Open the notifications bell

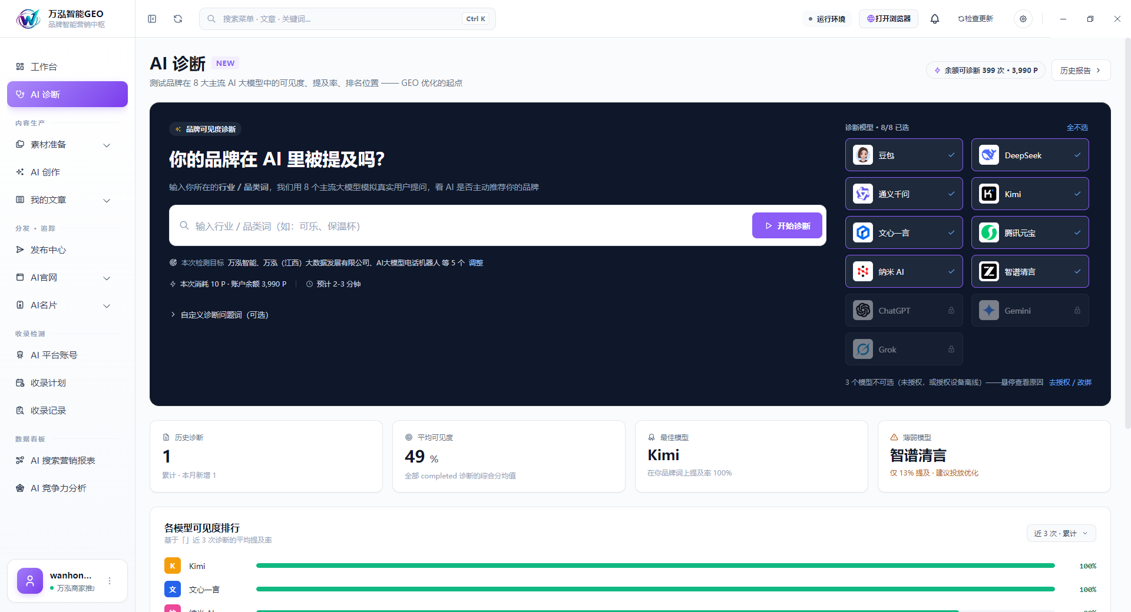click(x=935, y=19)
